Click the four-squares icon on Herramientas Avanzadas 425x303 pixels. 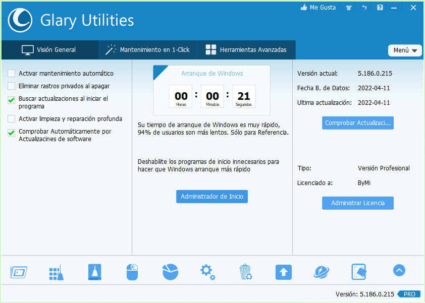pos(211,50)
